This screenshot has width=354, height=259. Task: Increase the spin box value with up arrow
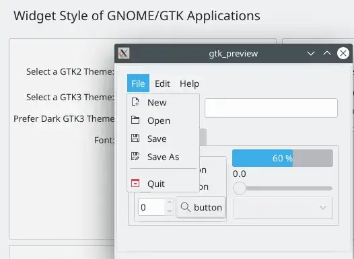tap(170, 202)
